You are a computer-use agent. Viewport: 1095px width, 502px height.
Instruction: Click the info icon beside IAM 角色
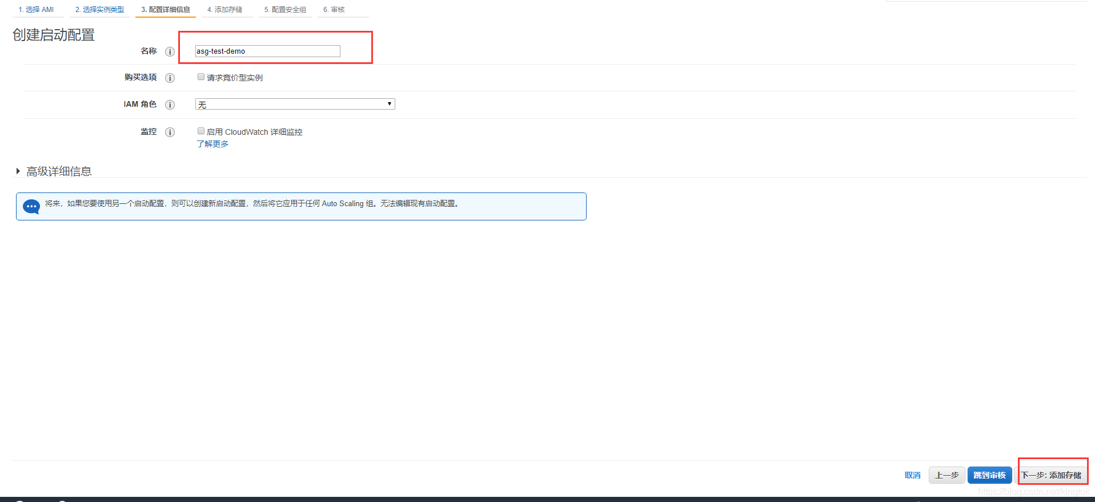tap(170, 105)
